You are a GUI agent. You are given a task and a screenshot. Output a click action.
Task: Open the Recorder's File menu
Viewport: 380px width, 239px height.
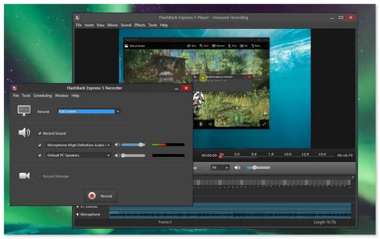(x=16, y=95)
